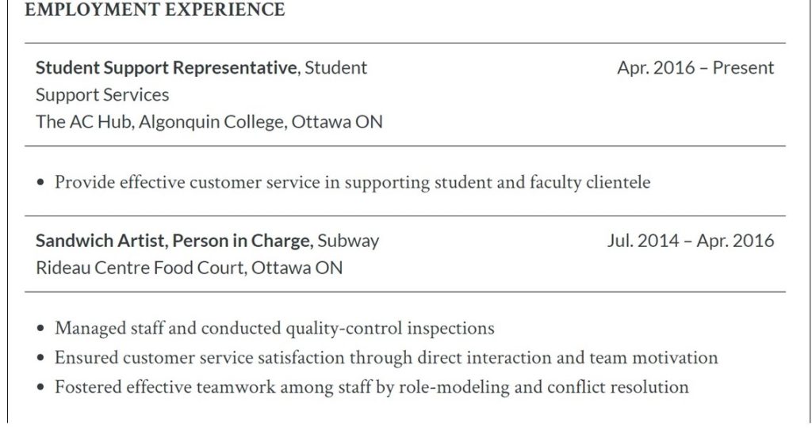Image resolution: width=812 pixels, height=430 pixels.
Task: Click the Employment Experience heading
Action: 155,10
